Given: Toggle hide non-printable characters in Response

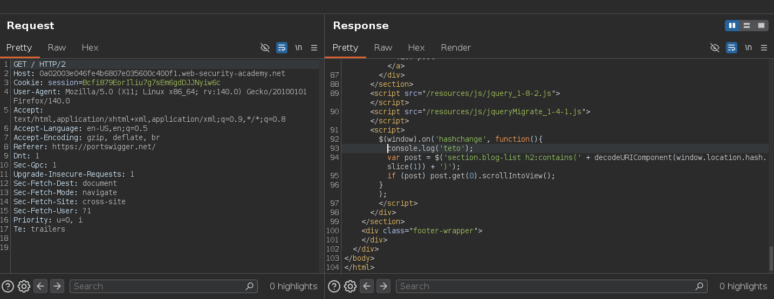Looking at the screenshot, I should [715, 47].
